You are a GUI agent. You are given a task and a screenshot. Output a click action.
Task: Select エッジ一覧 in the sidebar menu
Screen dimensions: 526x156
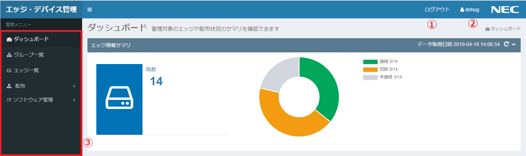(26, 70)
